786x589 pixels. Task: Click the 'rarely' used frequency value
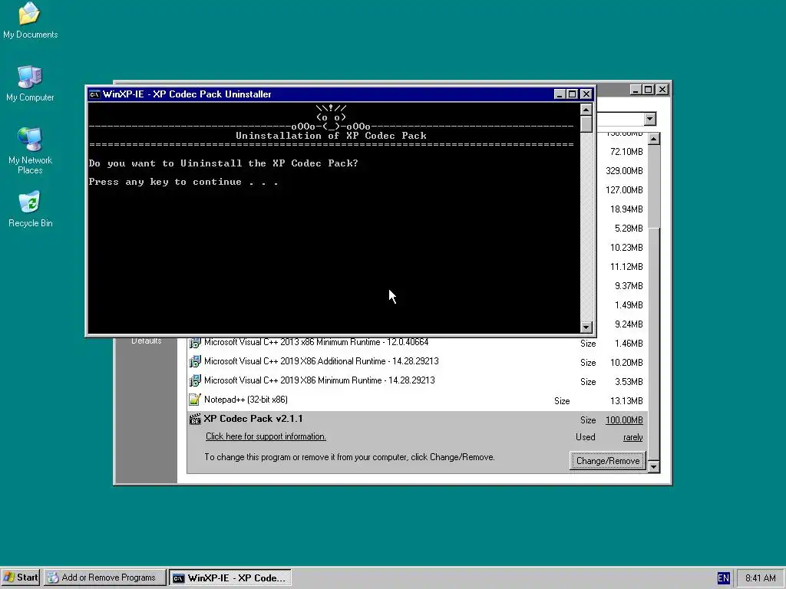(633, 437)
